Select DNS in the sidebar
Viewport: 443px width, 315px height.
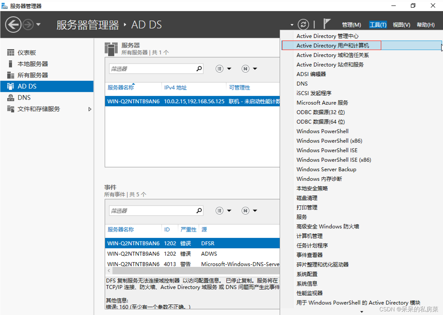47,98
